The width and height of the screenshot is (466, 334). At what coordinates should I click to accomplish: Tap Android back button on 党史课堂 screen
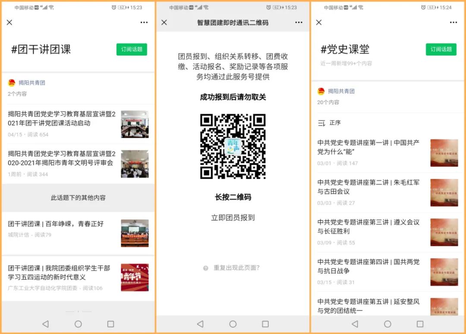click(355, 324)
